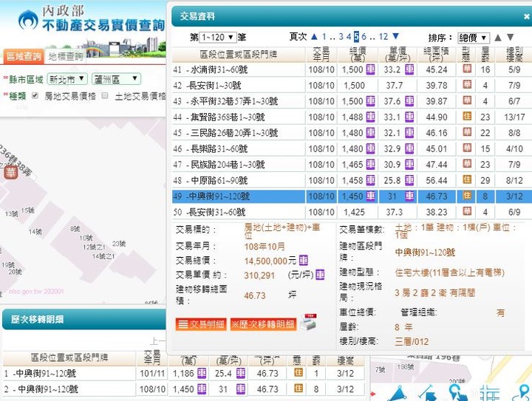
Task: Click the 內政部 logo emblem
Action: [28, 21]
